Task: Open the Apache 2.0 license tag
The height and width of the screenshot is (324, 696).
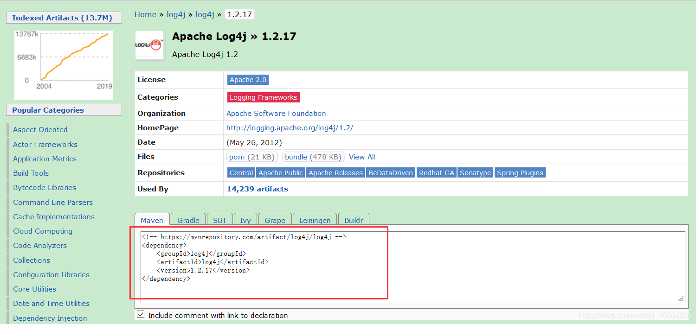Action: point(248,80)
